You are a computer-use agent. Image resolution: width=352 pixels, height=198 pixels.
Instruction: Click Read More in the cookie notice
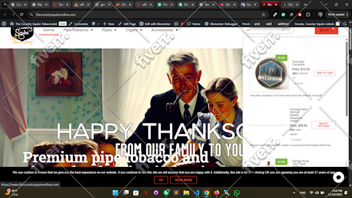pos(183,180)
